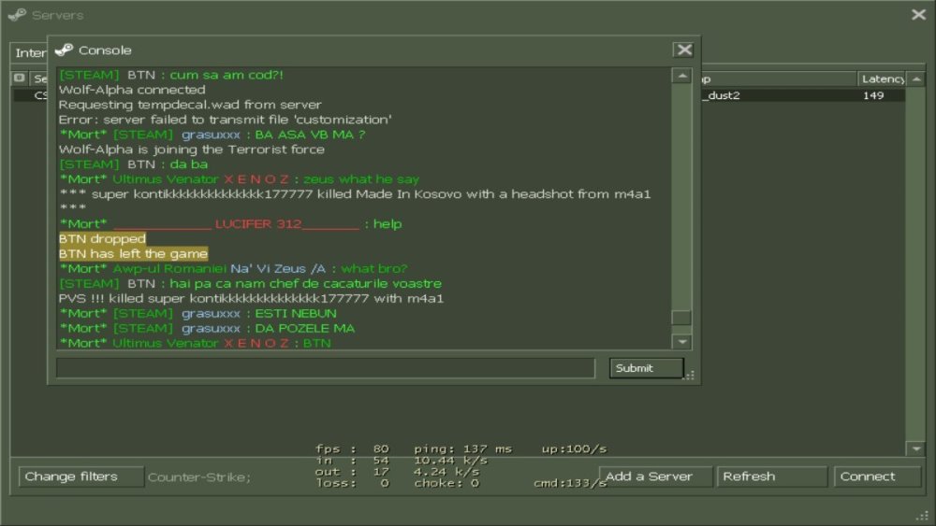Click the Steam logo in Console title bar
936x526 pixels.
click(x=64, y=50)
